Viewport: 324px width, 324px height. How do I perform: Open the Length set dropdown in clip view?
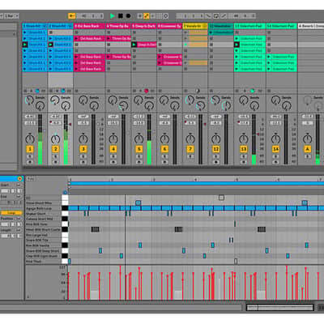pos(19,230)
